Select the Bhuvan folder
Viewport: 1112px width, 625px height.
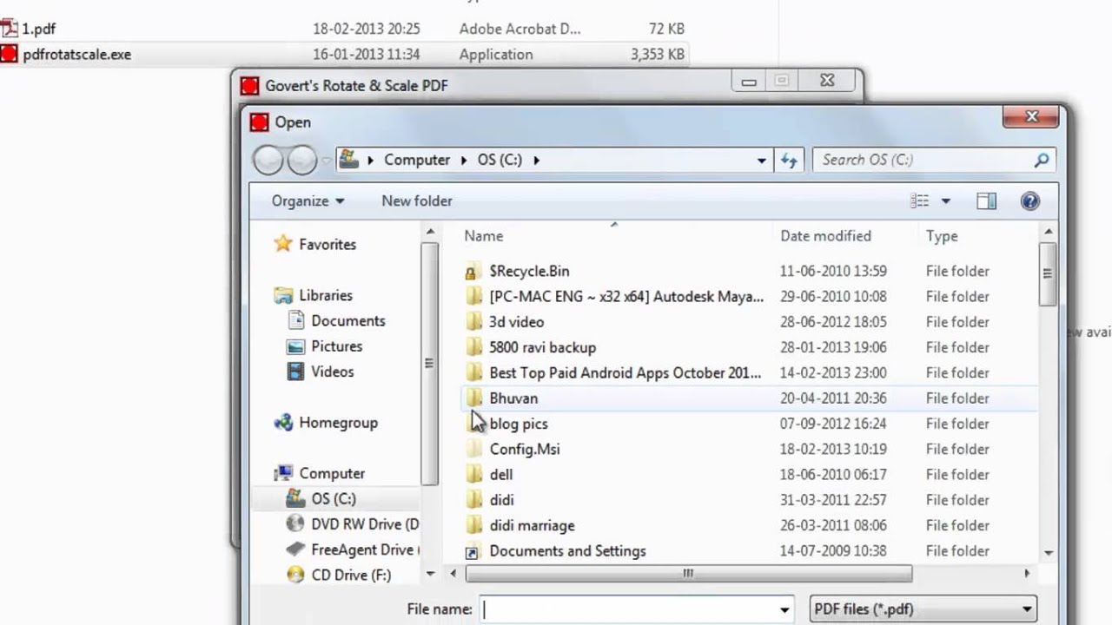coord(749,398)
